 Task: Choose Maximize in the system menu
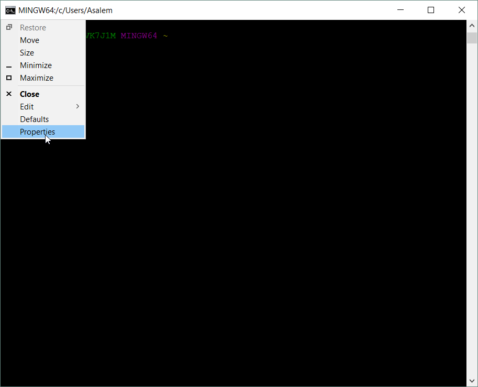point(43,78)
